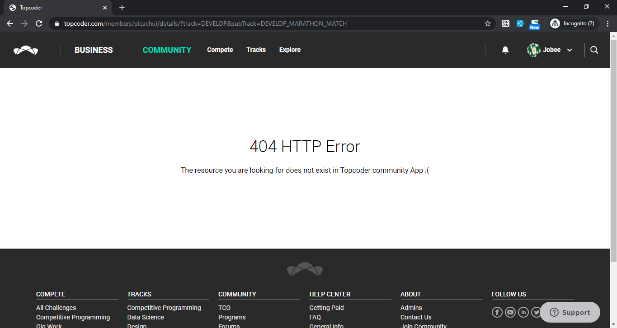Screen dimensions: 617x328
Task: Click the footer Topcoder wings logo
Action: (305, 269)
